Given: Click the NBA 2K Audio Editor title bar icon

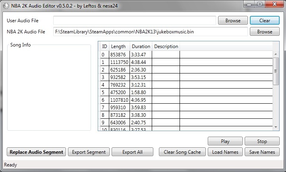Looking at the screenshot, I should [6, 6].
